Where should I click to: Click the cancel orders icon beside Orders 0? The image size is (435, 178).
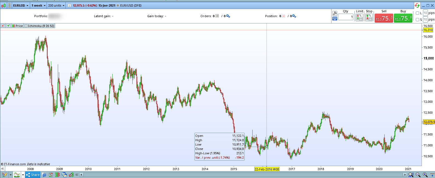pos(217,16)
